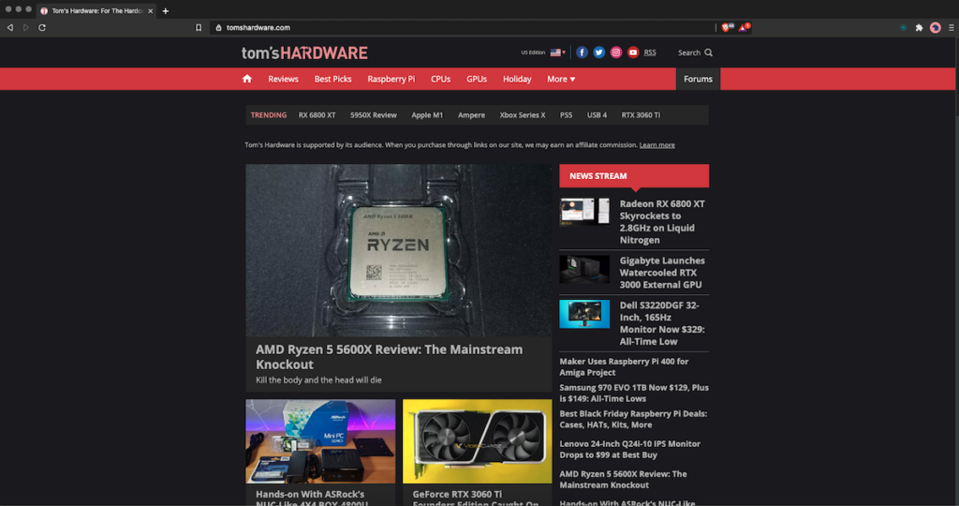
Task: Open Tom's Hardware Instagram page
Action: coord(616,52)
